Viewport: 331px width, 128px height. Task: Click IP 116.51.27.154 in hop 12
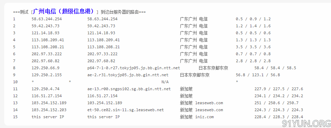(47, 96)
